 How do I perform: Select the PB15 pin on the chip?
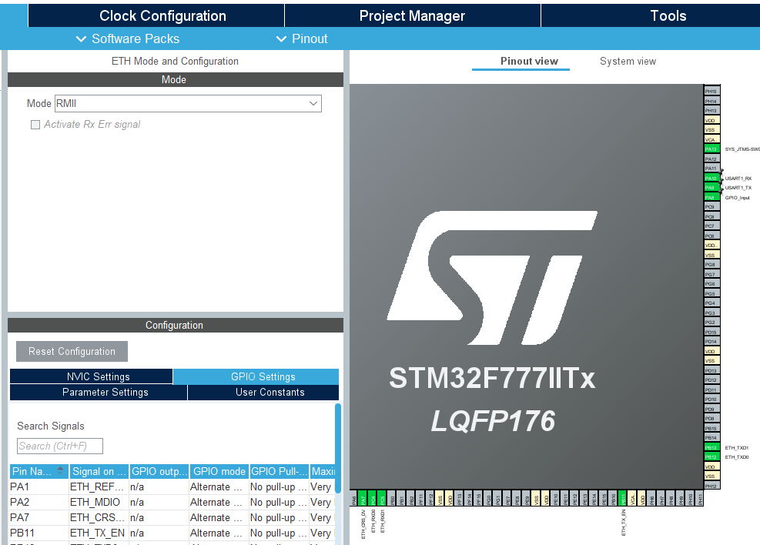[x=711, y=428]
